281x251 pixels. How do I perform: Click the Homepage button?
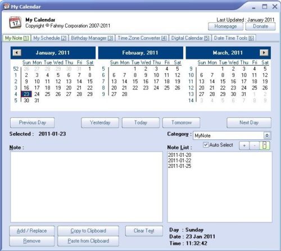point(225,26)
